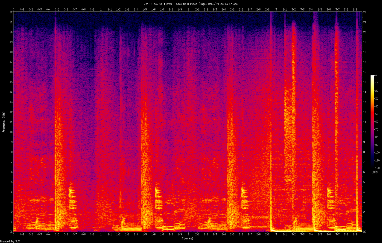Click the "5" tick on the left frequency axis
Screen dimensions: 382x243
click(12, 182)
